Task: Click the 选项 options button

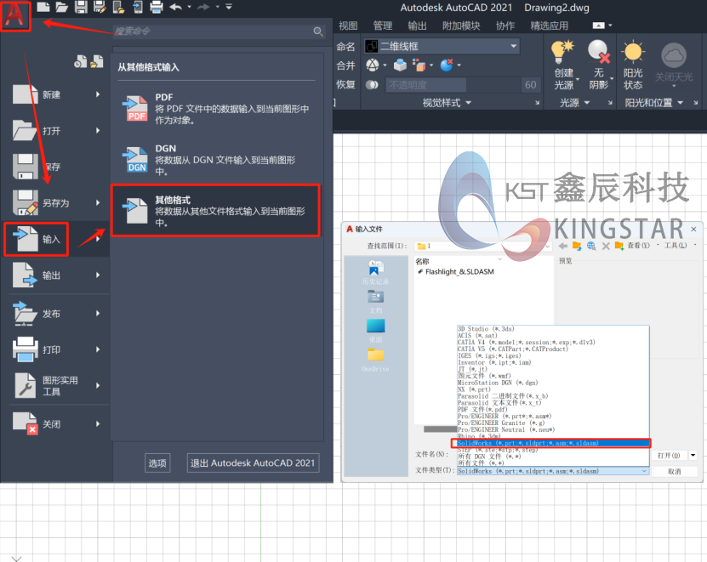Action: (157, 463)
